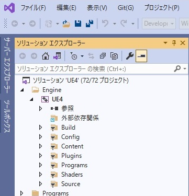Select the Shaders folder
The width and height of the screenshot is (189, 196).
(72, 175)
